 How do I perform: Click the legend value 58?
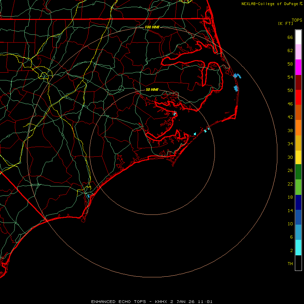click(x=290, y=64)
